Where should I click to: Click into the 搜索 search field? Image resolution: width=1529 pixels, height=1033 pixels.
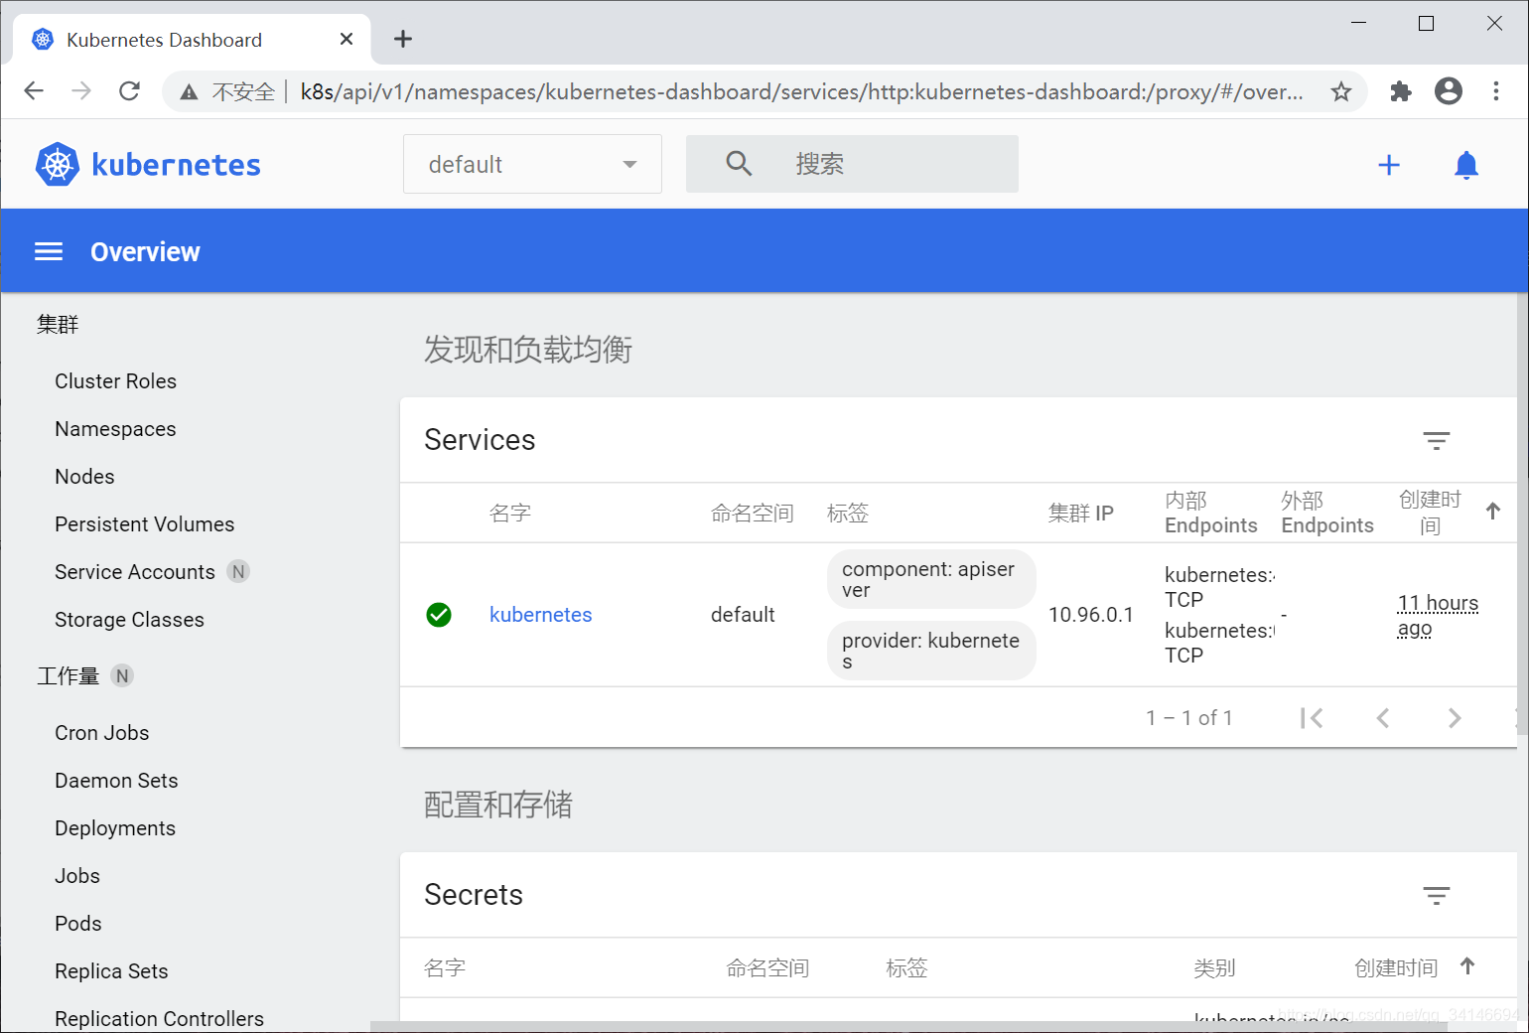852,164
